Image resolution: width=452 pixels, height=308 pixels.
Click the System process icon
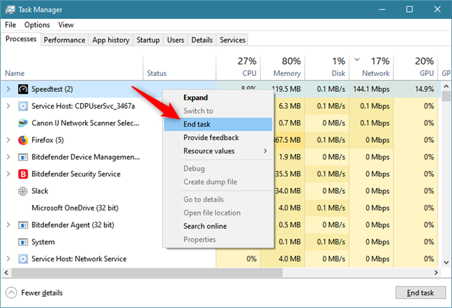click(x=23, y=242)
